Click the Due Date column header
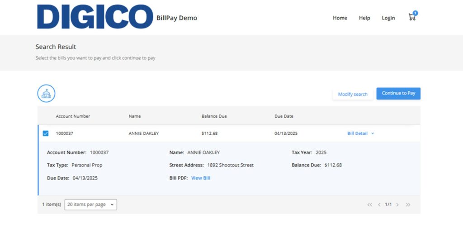 pos(284,116)
